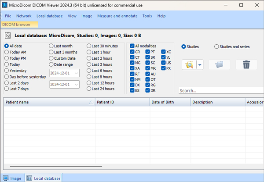The height and width of the screenshot is (182, 264).
Task: Uncheck the PT modality checkbox
Action: click(148, 52)
